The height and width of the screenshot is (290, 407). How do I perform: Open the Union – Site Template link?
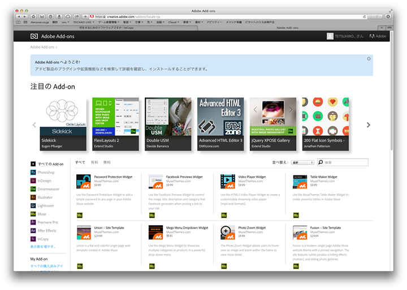[x=109, y=227]
